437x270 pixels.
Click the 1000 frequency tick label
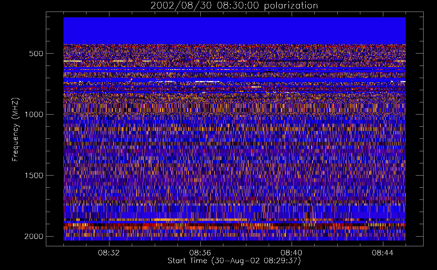34,114
